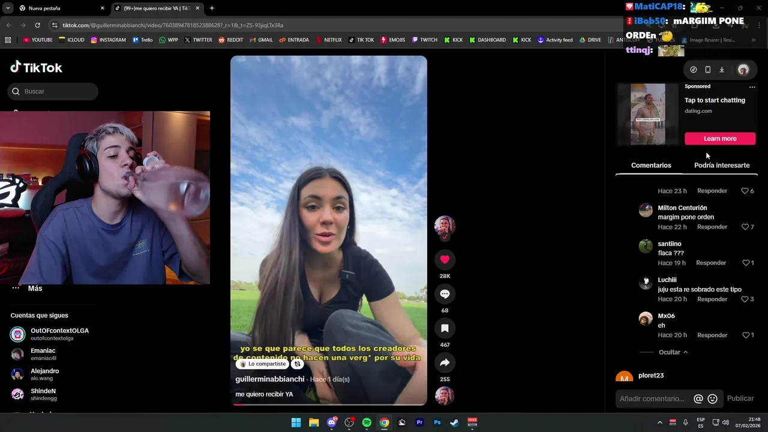Viewport: 768px width, 432px height.
Task: Switch to the Comentarios tab
Action: coord(651,165)
